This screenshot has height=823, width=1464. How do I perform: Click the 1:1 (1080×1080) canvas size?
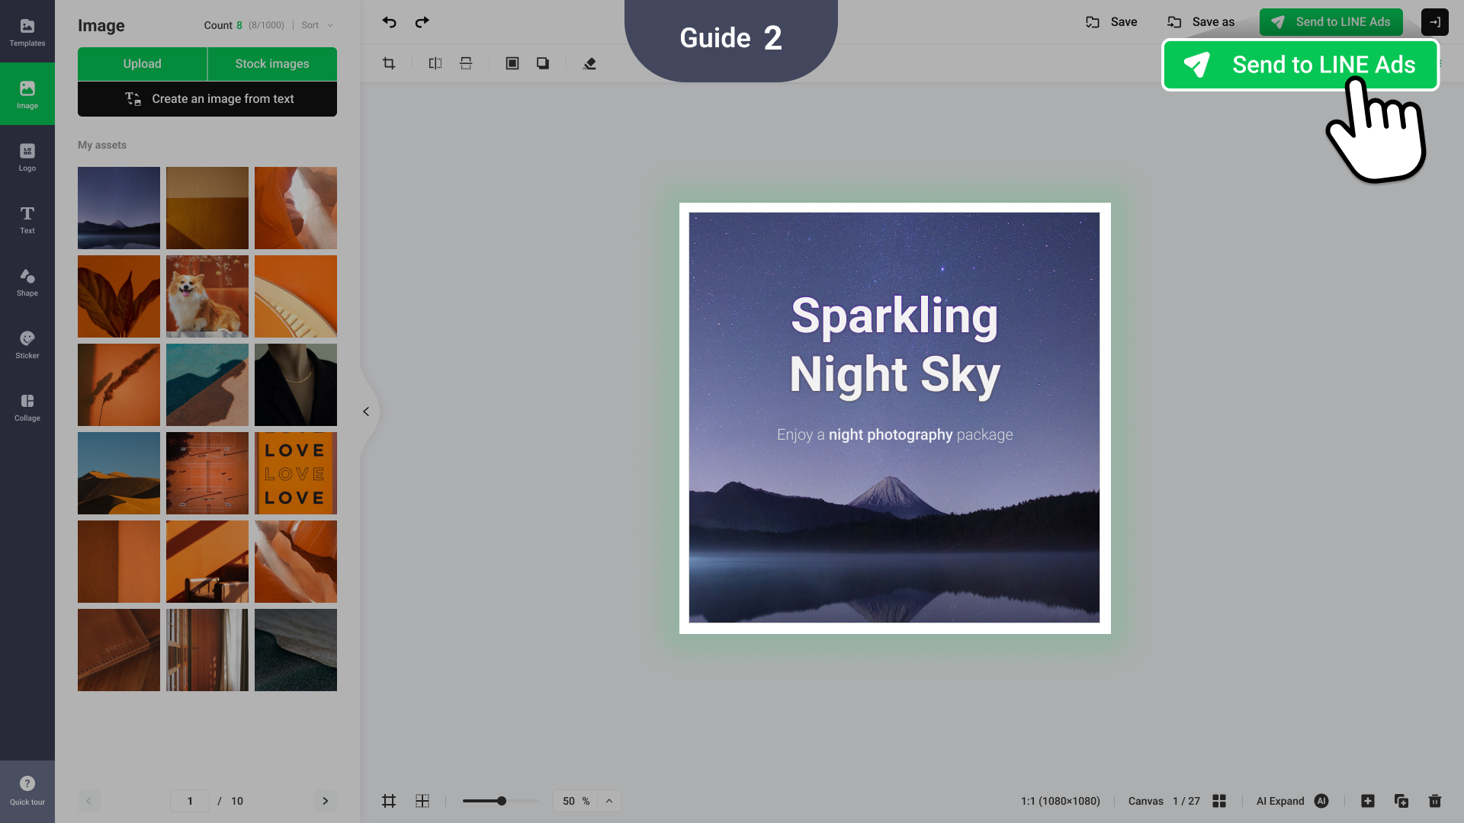(1061, 801)
